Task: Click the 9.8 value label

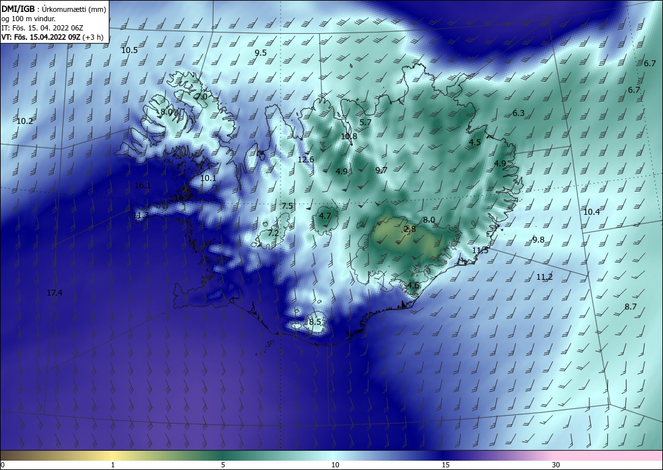Action: [538, 240]
